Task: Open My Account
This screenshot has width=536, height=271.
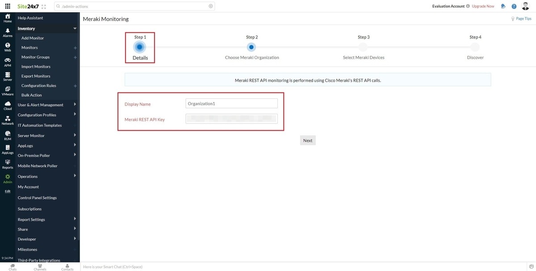Action: tap(28, 187)
